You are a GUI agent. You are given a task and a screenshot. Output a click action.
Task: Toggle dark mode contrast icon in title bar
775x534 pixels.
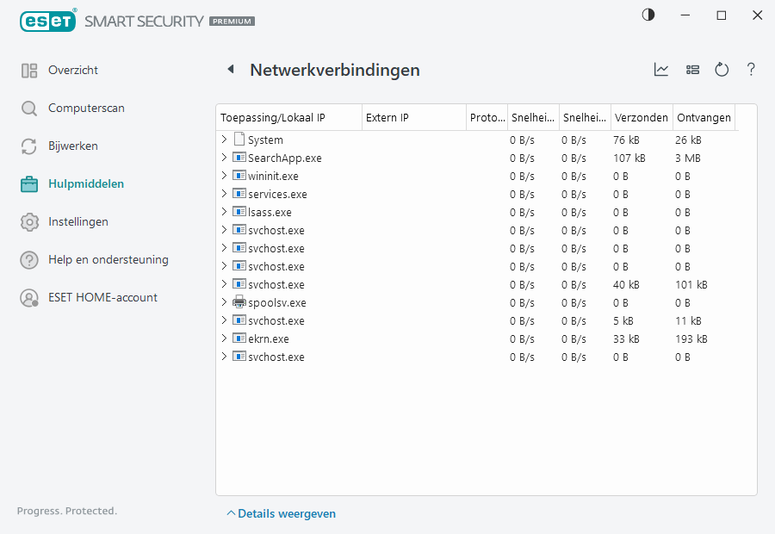tap(648, 15)
